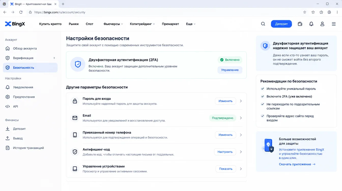Viewport: 342px width, 191px height.
Task: Click Изменить for Пароль для входа
Action: (x=225, y=101)
